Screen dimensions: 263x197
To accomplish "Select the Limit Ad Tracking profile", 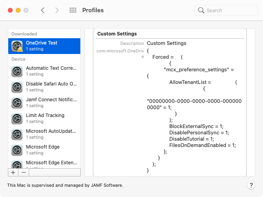I will click(x=44, y=119).
